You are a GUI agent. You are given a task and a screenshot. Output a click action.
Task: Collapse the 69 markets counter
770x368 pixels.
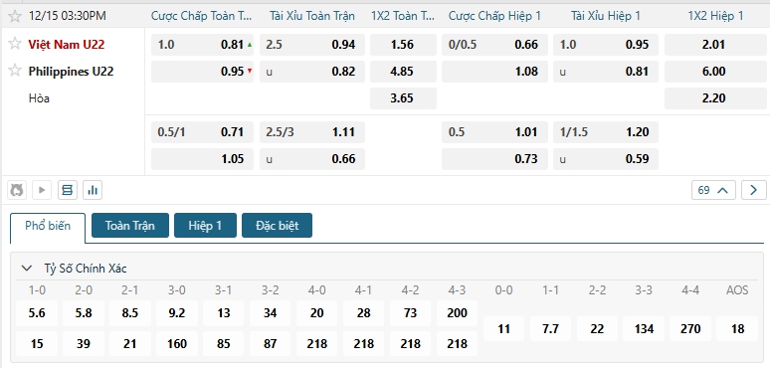713,190
